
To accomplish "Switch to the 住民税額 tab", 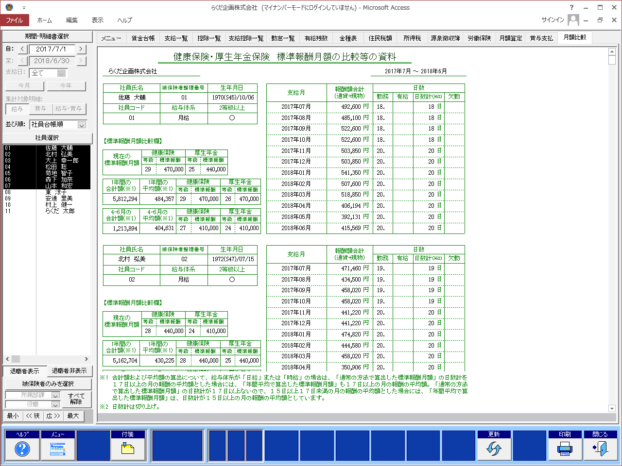I will click(380, 38).
